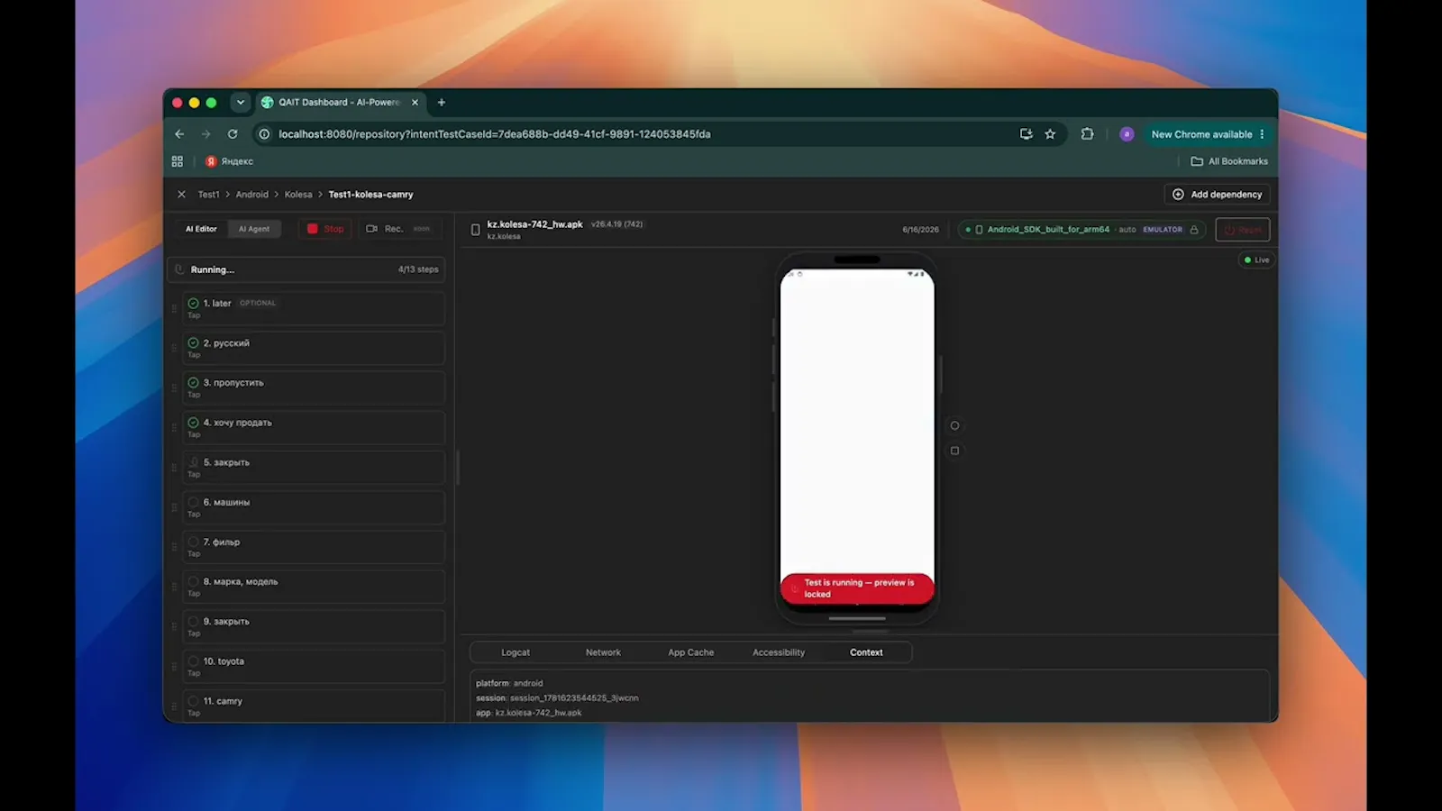1442x811 pixels.
Task: Bookmark this page with the star icon
Action: (x=1050, y=134)
